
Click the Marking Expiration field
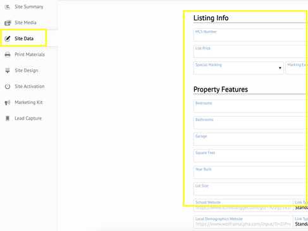(x=297, y=68)
